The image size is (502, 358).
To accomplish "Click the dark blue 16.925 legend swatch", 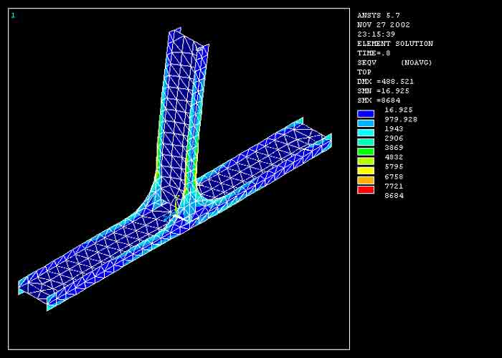I will [366, 113].
